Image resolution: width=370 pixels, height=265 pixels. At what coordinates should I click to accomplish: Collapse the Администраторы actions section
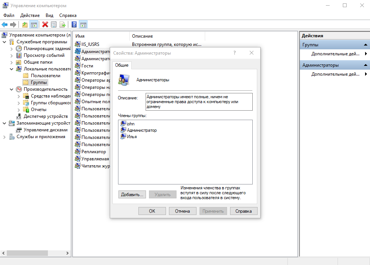tap(365, 65)
